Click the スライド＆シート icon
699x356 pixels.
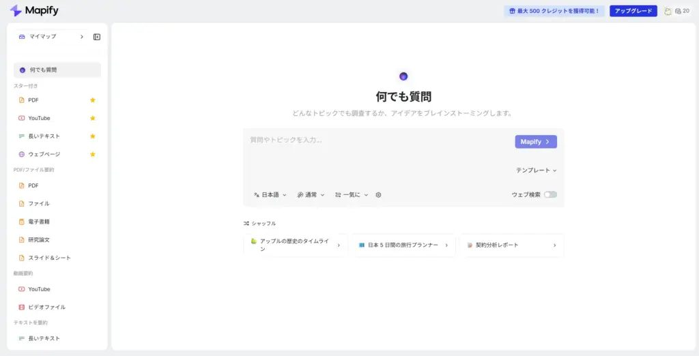click(21, 258)
